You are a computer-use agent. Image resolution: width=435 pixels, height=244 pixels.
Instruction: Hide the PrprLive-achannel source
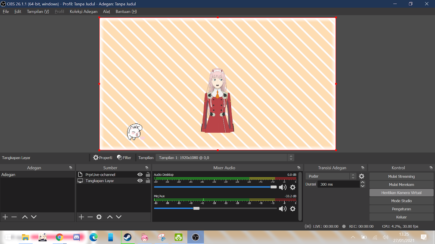140,175
